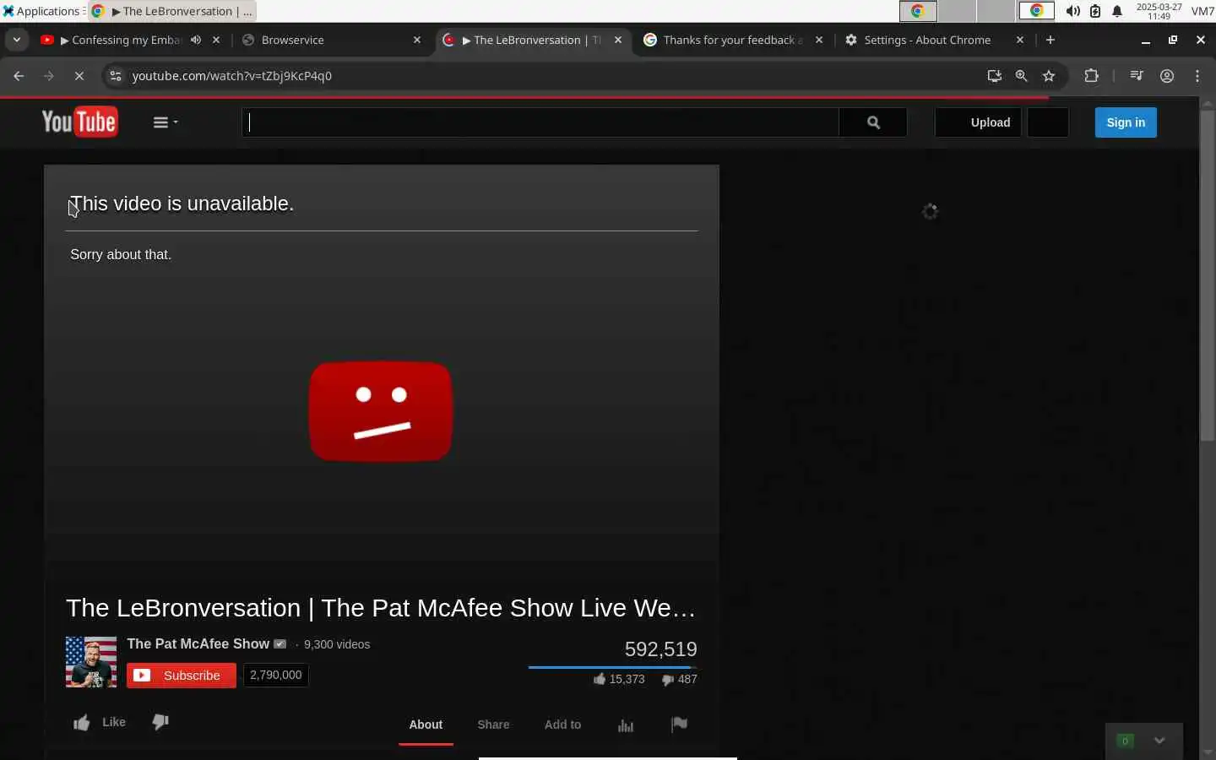Viewport: 1216px width, 760px height.
Task: Click the channel avatar thumbnail
Action: [x=91, y=662]
